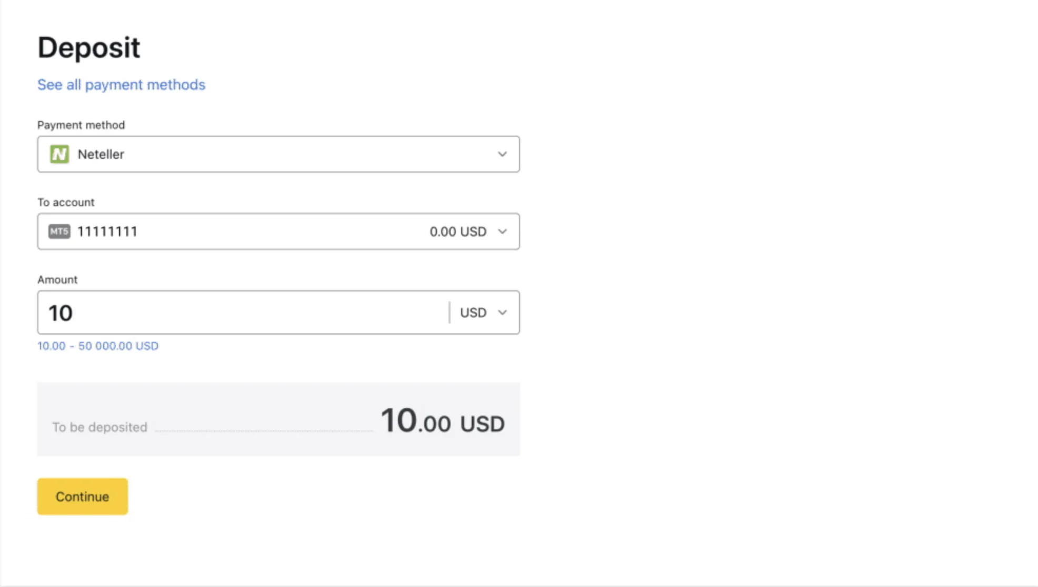Click the Neteller logo icon
Viewport: 1038px width, 587px height.
[x=59, y=154]
